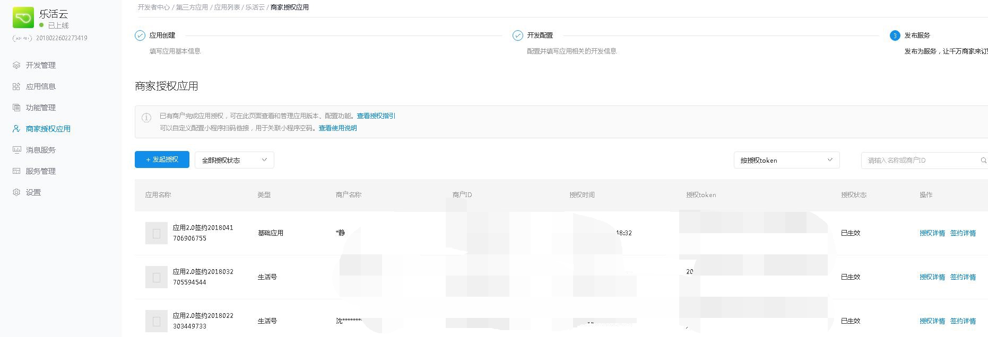Open 设置 menu item
This screenshot has width=988, height=337.
pyautogui.click(x=33, y=192)
